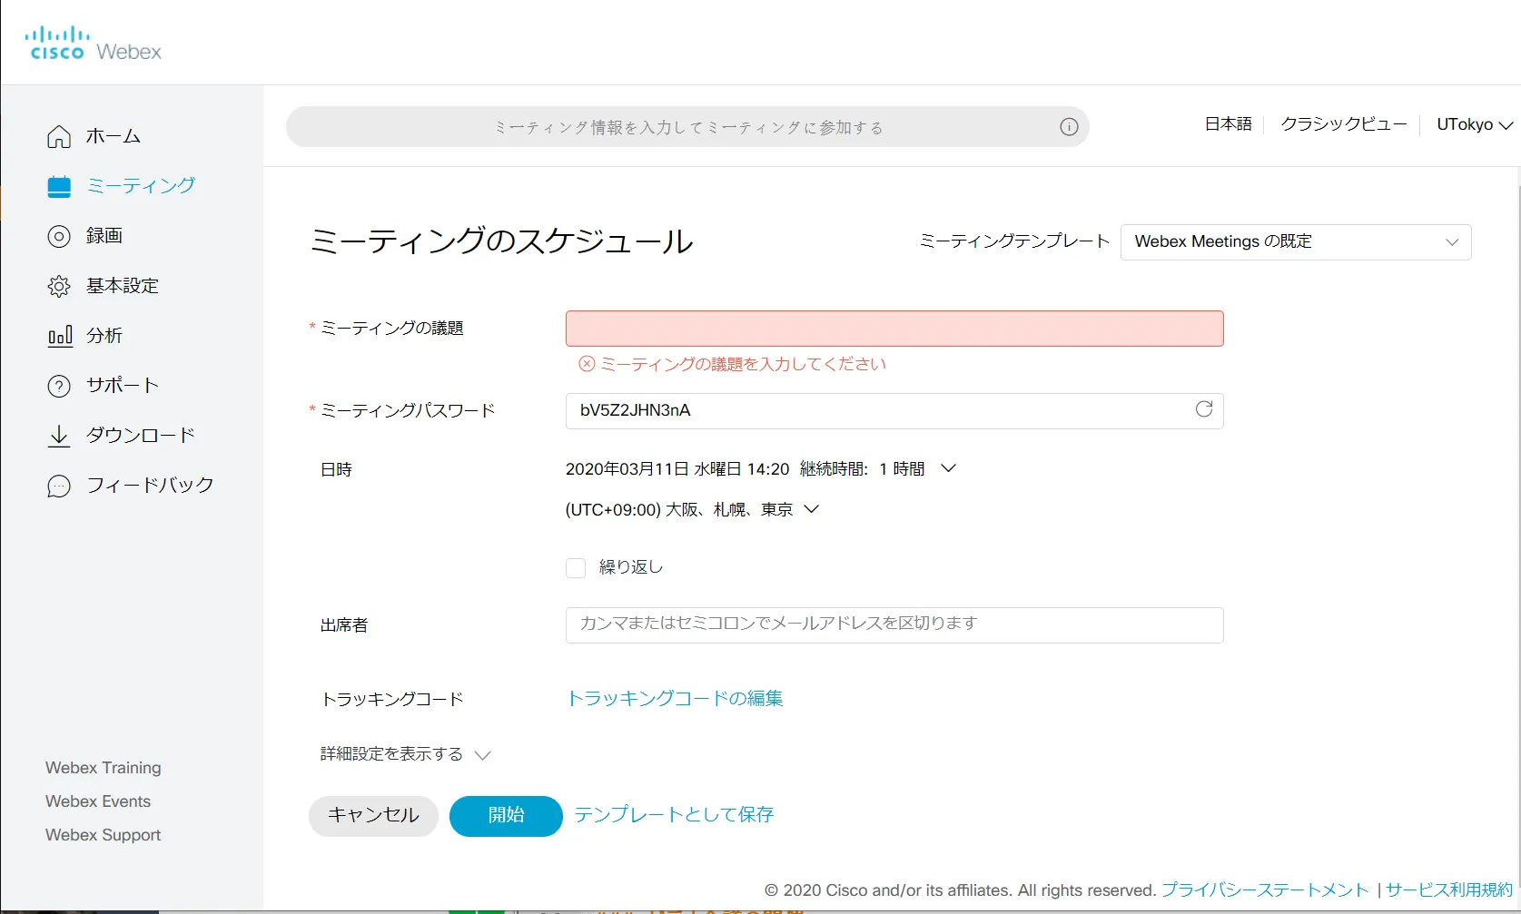This screenshot has width=1521, height=914.
Task: Open Recordings via the record icon
Action: [58, 235]
